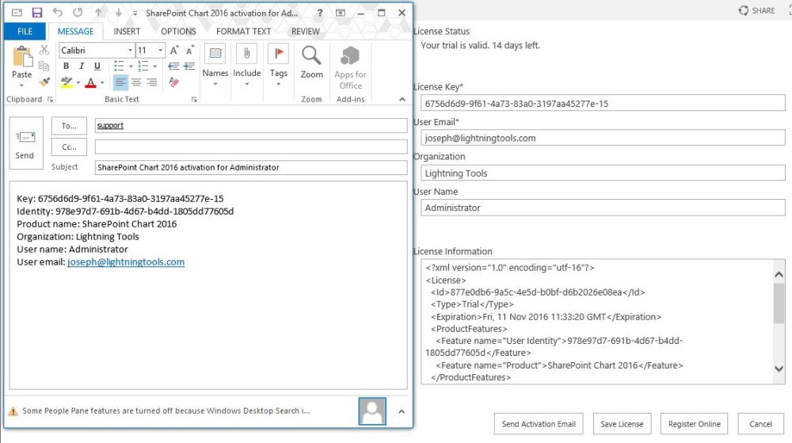The height and width of the screenshot is (443, 792).
Task: Switch to the INSERT tab
Action: click(127, 32)
